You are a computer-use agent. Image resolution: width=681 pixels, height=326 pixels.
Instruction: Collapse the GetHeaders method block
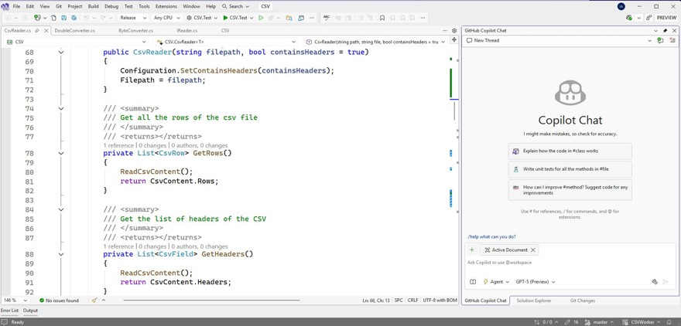(x=61, y=254)
